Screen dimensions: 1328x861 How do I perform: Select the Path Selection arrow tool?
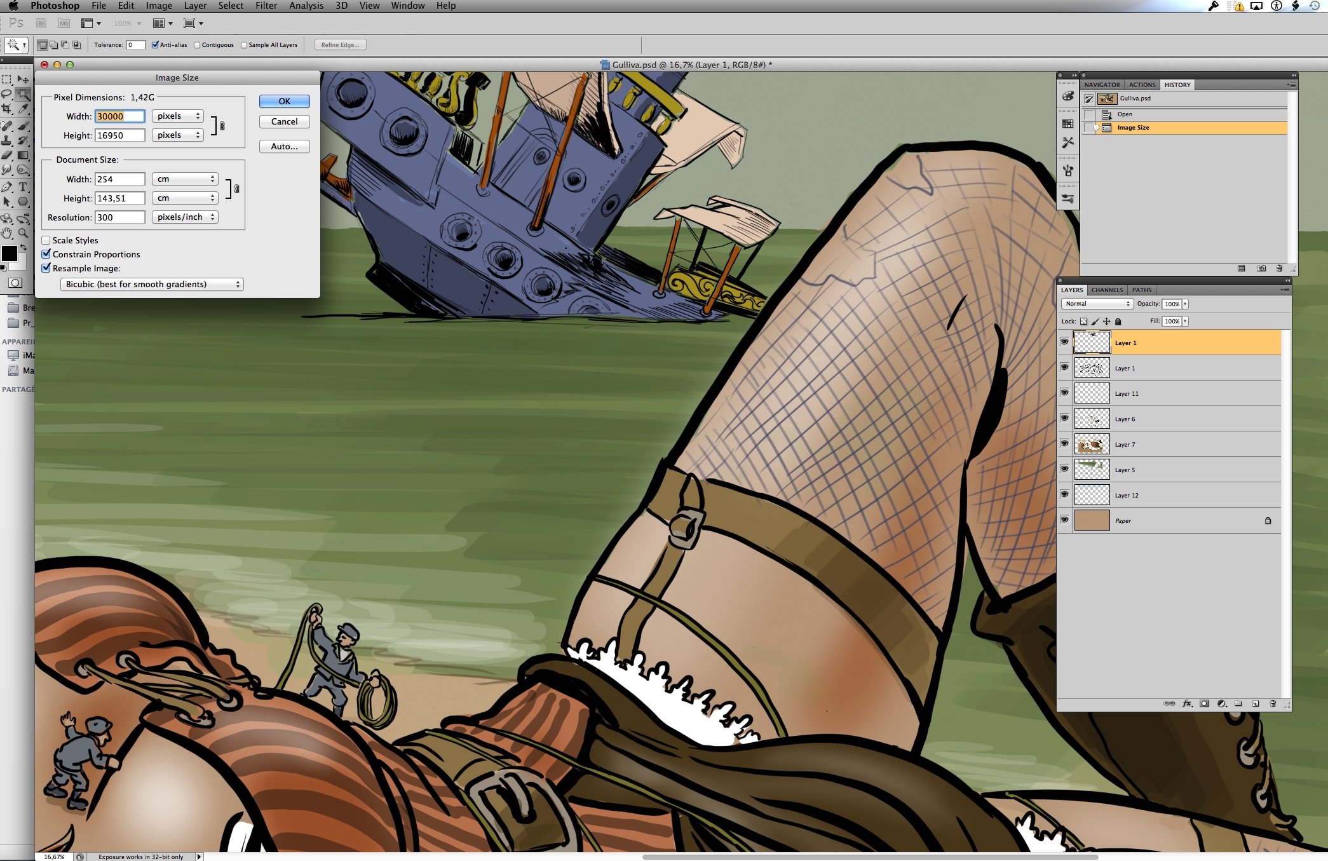point(7,202)
